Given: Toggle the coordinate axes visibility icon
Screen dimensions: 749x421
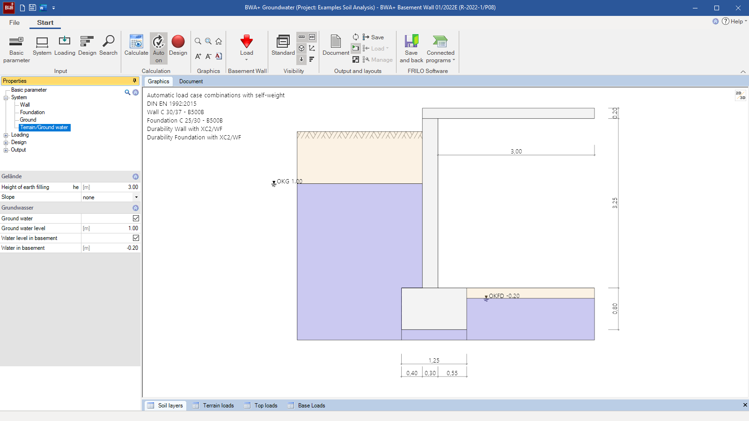Looking at the screenshot, I should pyautogui.click(x=312, y=48).
